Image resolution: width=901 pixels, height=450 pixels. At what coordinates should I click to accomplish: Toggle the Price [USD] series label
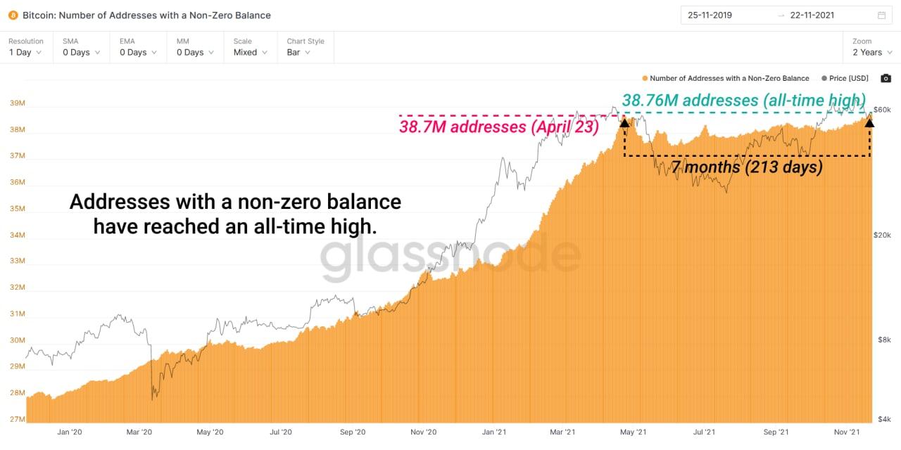[849, 78]
